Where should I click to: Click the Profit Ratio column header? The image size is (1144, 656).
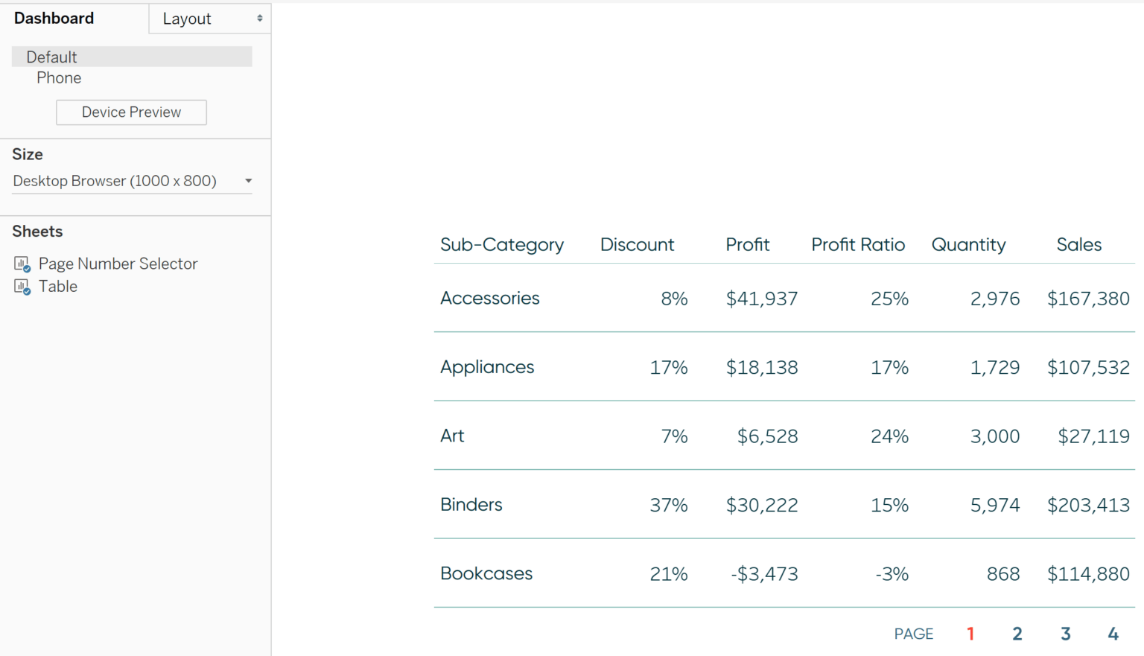858,244
